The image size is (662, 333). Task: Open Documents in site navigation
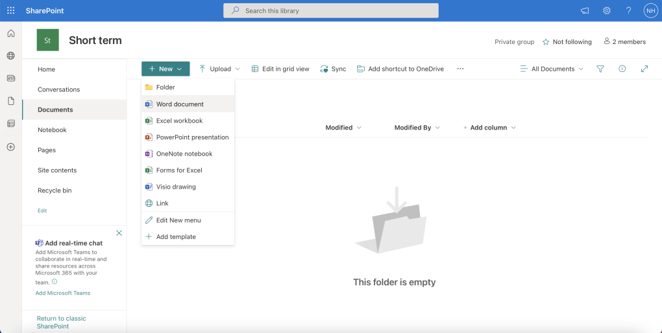tap(74, 109)
